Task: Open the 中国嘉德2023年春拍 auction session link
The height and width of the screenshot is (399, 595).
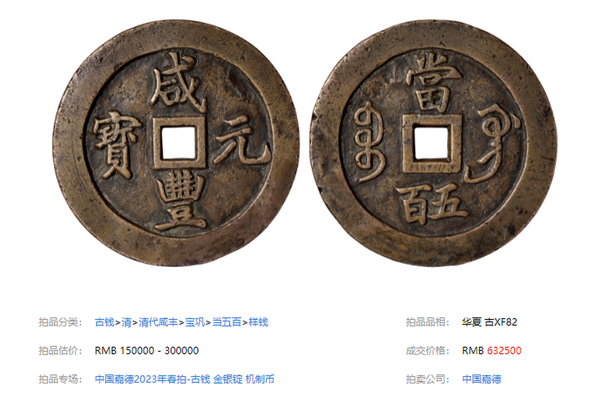Action: tap(185, 379)
